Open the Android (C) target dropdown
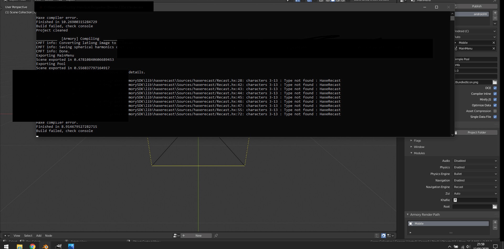Viewport: 504px width, 249px height. [x=476, y=31]
